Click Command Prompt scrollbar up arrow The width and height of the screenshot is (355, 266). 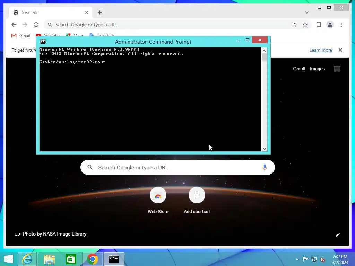(264, 51)
